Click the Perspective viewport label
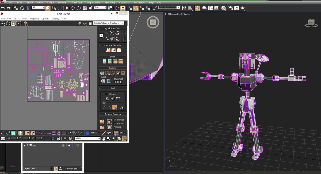Image resolution: width=321 pixels, height=174 pixels. point(175,14)
